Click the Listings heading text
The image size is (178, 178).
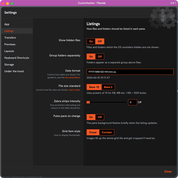pyautogui.click(x=93, y=24)
